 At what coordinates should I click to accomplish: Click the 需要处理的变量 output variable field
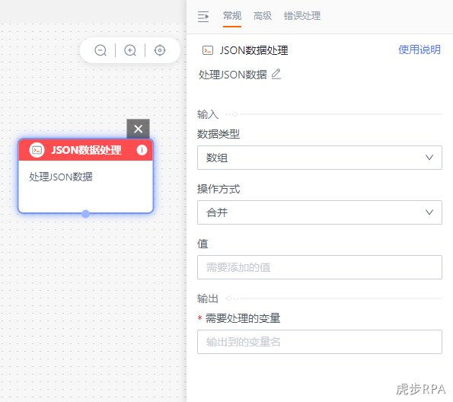[x=320, y=342]
